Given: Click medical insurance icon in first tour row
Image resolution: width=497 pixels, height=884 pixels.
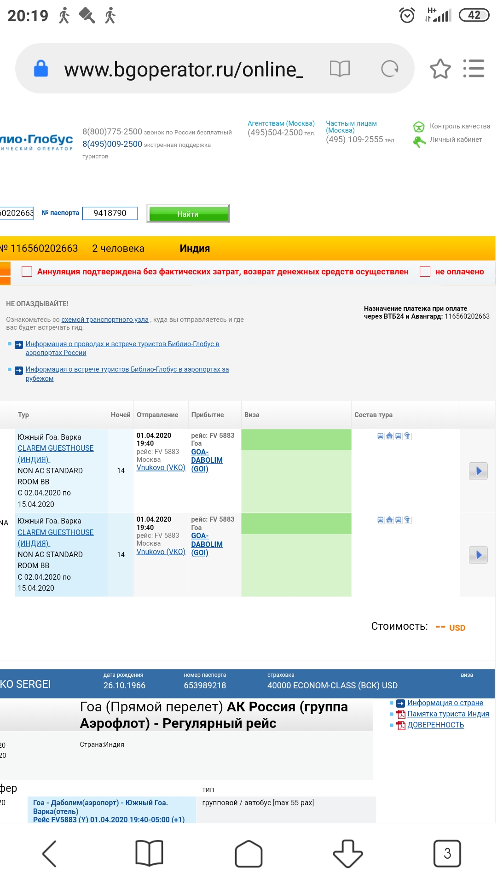Looking at the screenshot, I should click(407, 436).
